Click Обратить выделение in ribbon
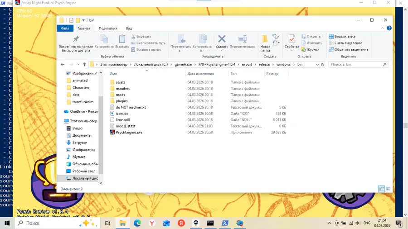The image size is (408, 229). coord(349,49)
